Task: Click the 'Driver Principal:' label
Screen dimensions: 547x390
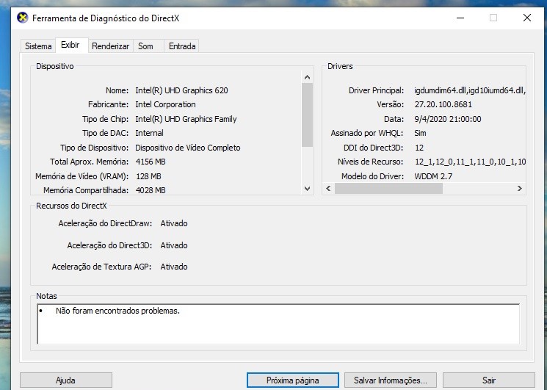Action: click(376, 90)
